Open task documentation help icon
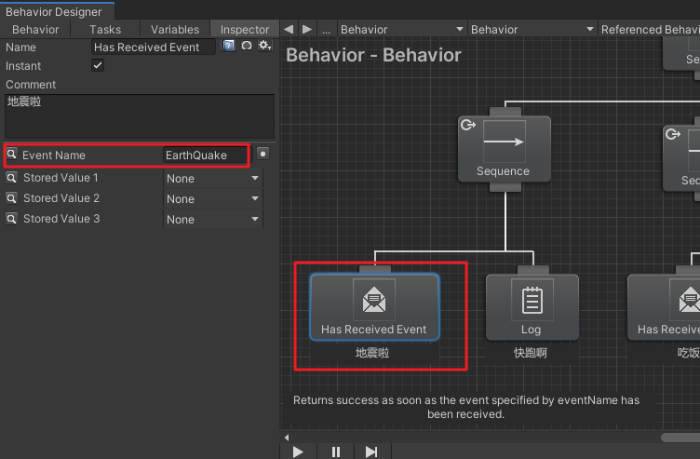 coord(228,46)
